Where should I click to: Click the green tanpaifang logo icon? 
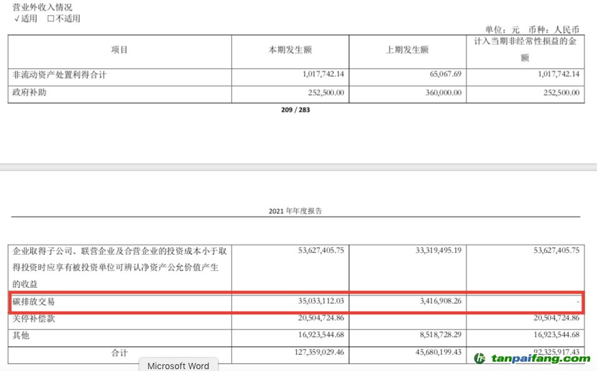point(480,359)
